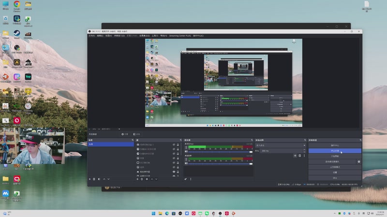
Task: Pop out the Sources dock panel
Action: [x=180, y=140]
